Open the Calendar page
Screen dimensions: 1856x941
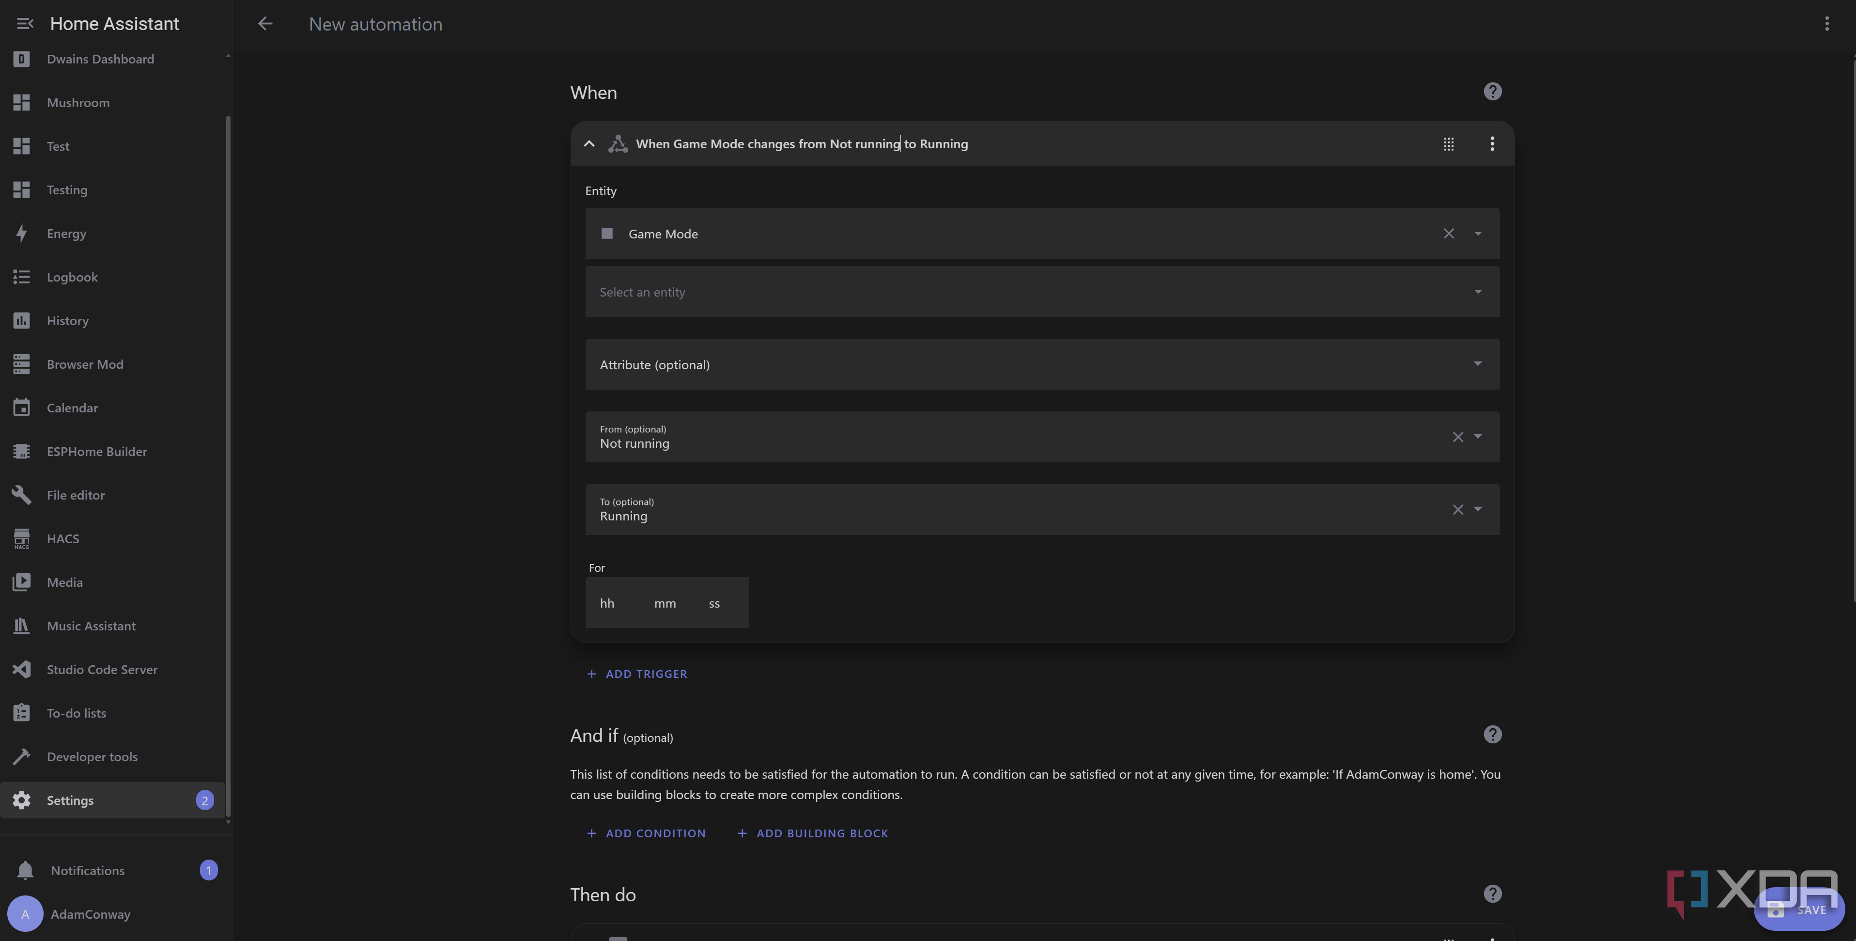tap(112, 408)
